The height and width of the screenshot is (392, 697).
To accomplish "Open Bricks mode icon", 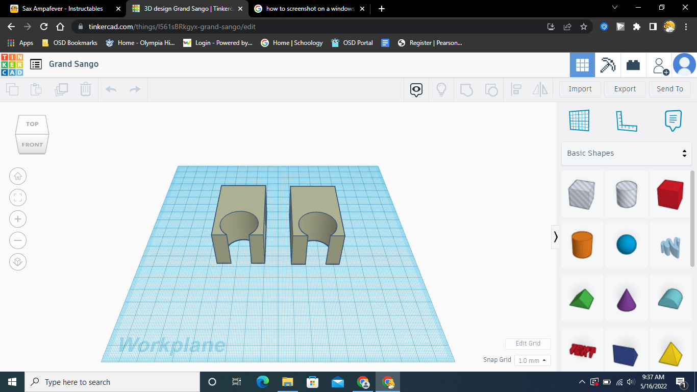I will tap(633, 65).
